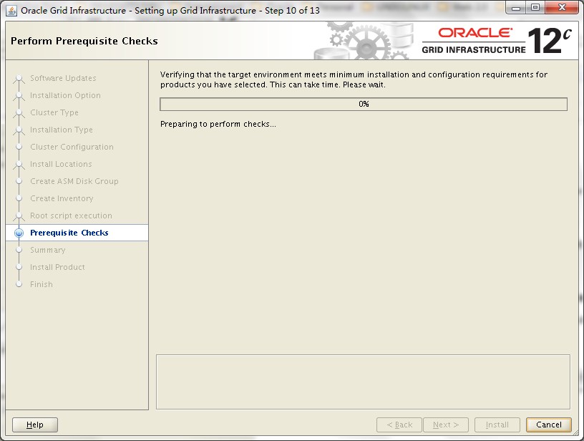Click the 0% progress bar
This screenshot has height=441, width=584.
click(x=364, y=104)
